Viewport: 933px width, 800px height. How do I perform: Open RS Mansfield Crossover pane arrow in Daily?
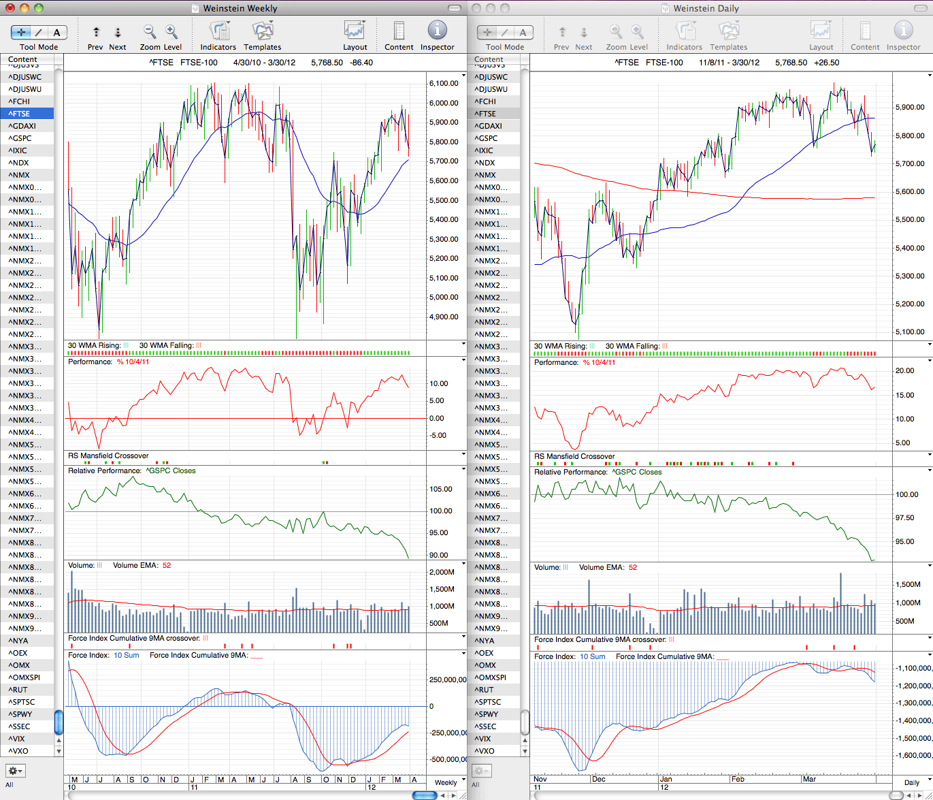point(930,455)
